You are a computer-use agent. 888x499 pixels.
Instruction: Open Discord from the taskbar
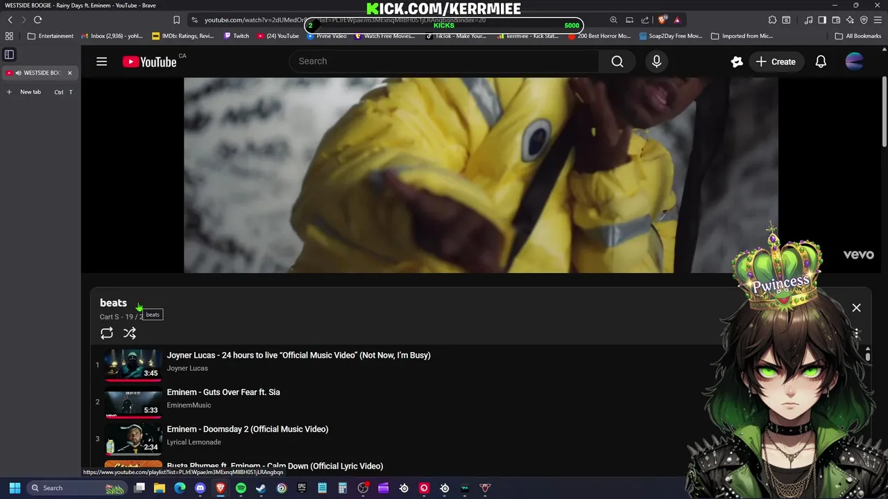[200, 488]
